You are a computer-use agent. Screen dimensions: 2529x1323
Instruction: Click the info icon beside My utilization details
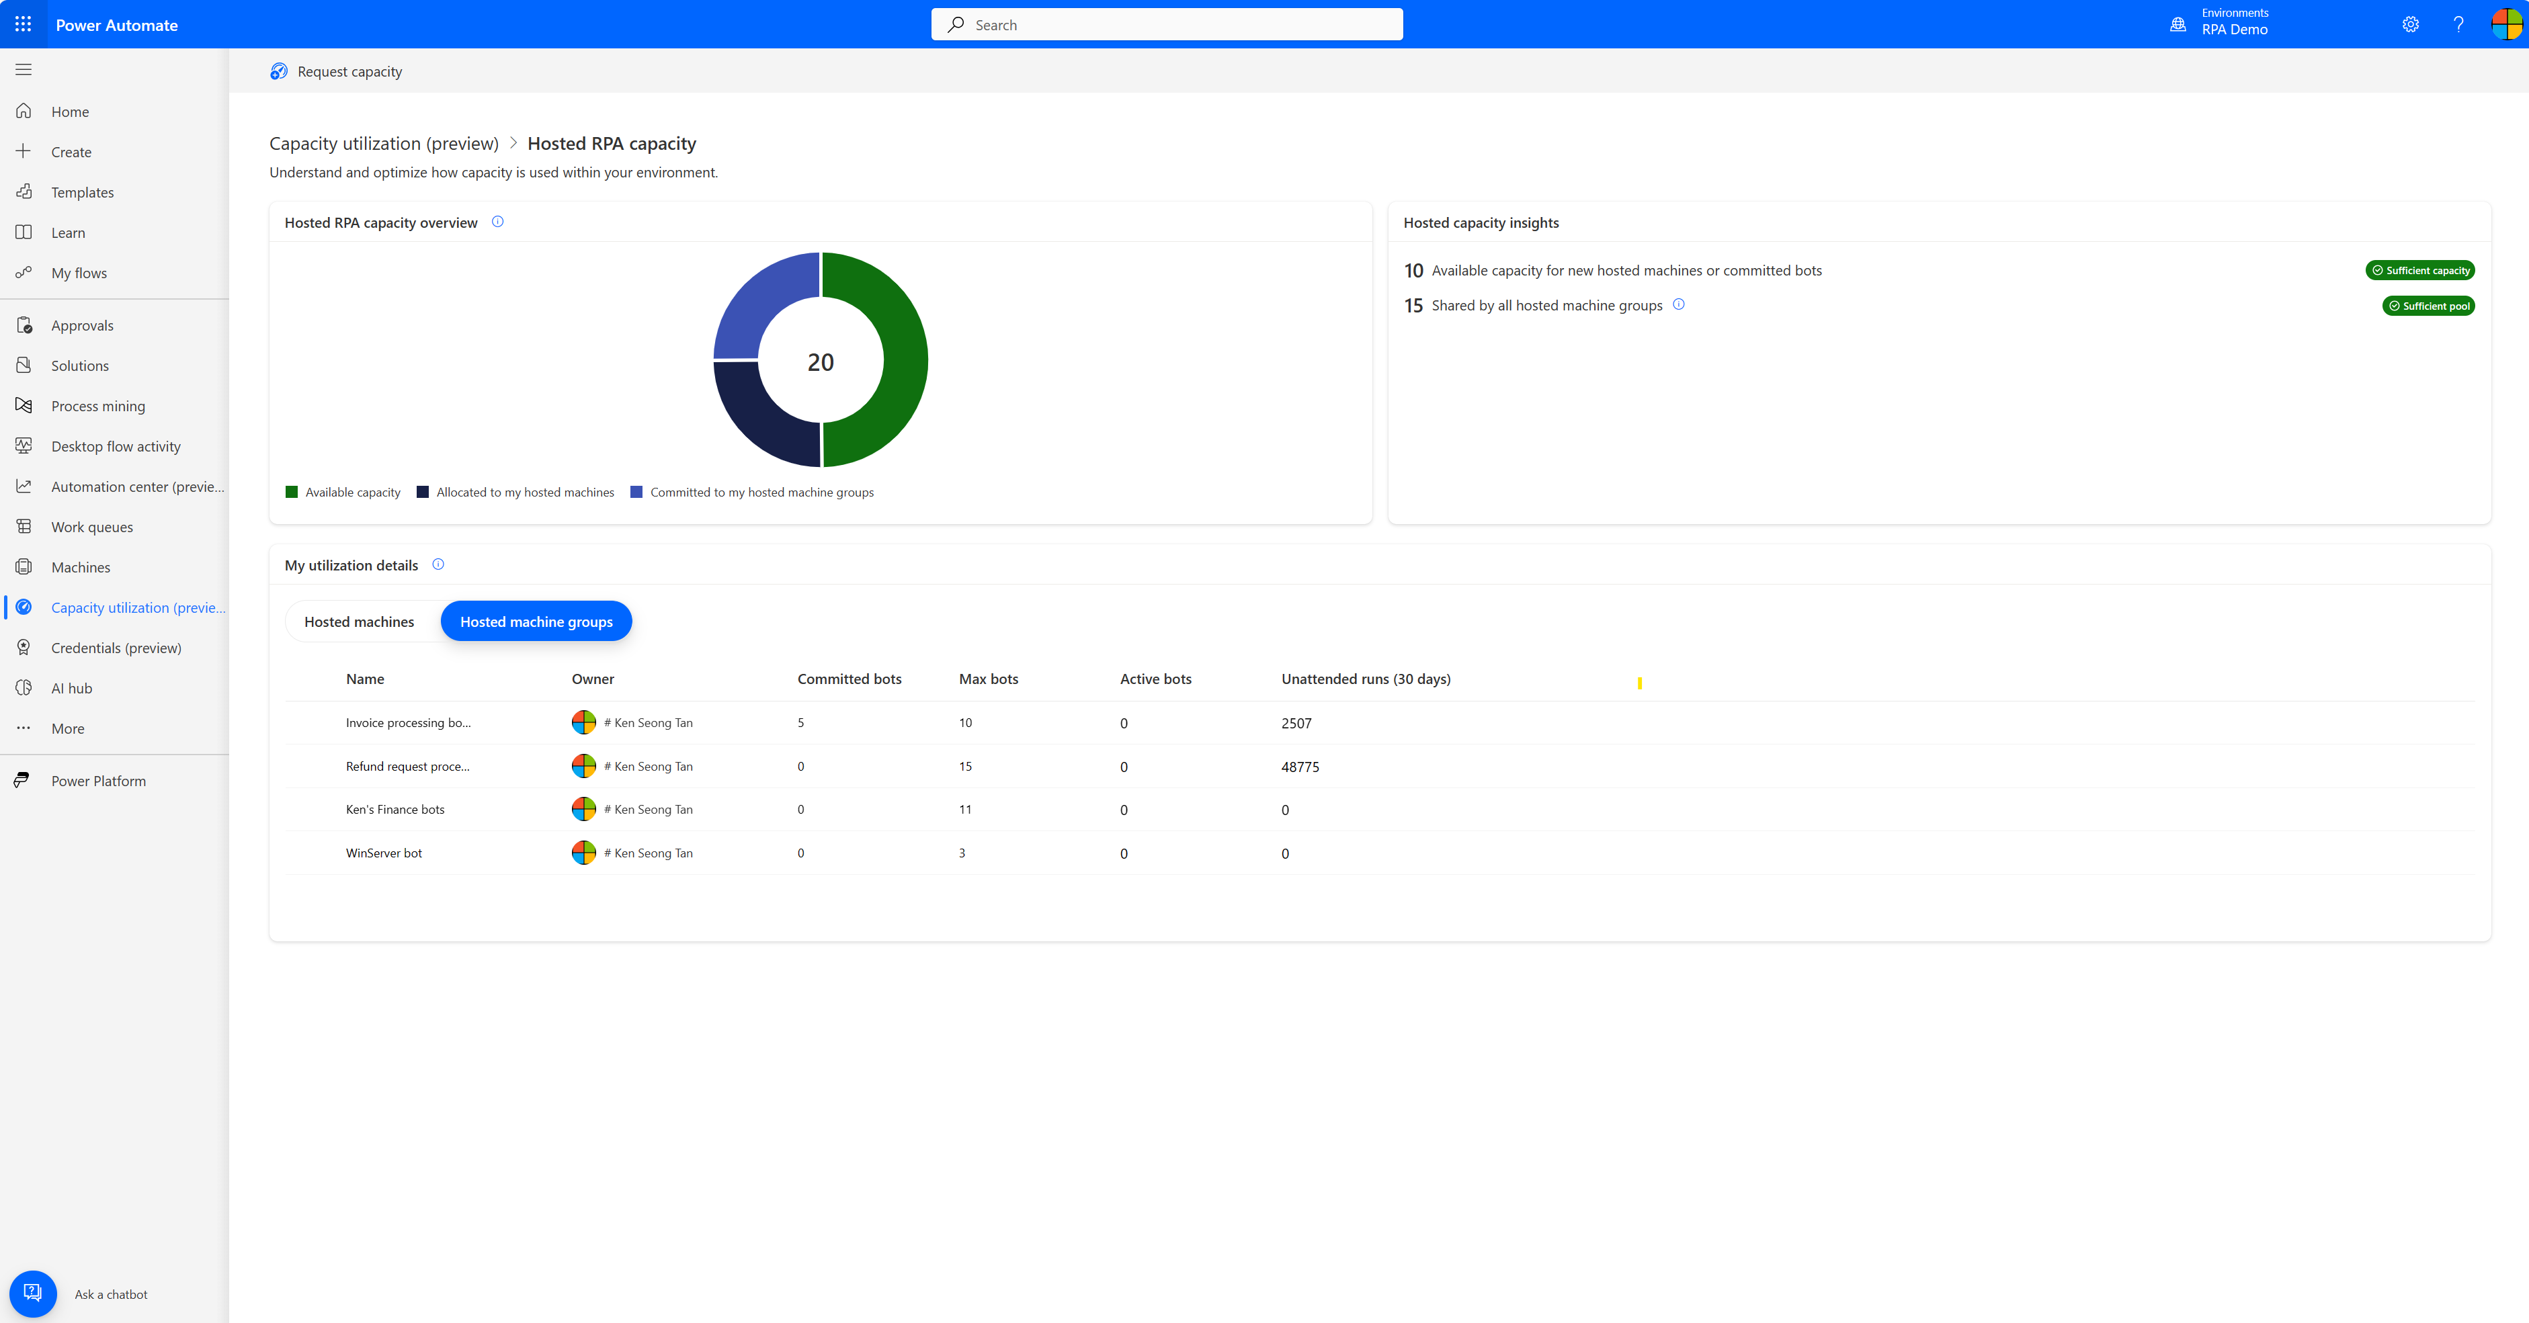[439, 564]
